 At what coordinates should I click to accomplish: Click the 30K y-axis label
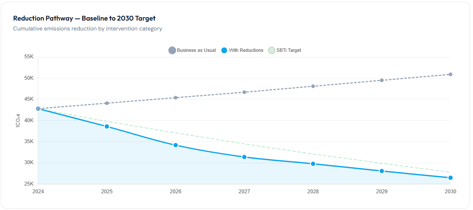pos(29,163)
